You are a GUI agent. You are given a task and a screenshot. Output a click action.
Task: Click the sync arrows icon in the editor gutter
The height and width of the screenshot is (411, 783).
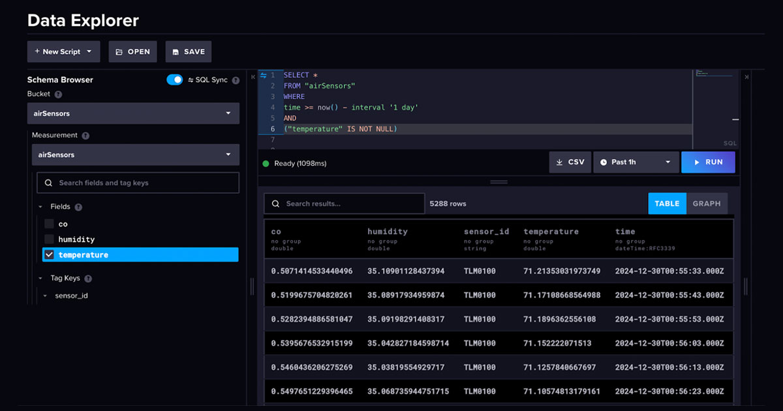point(263,74)
